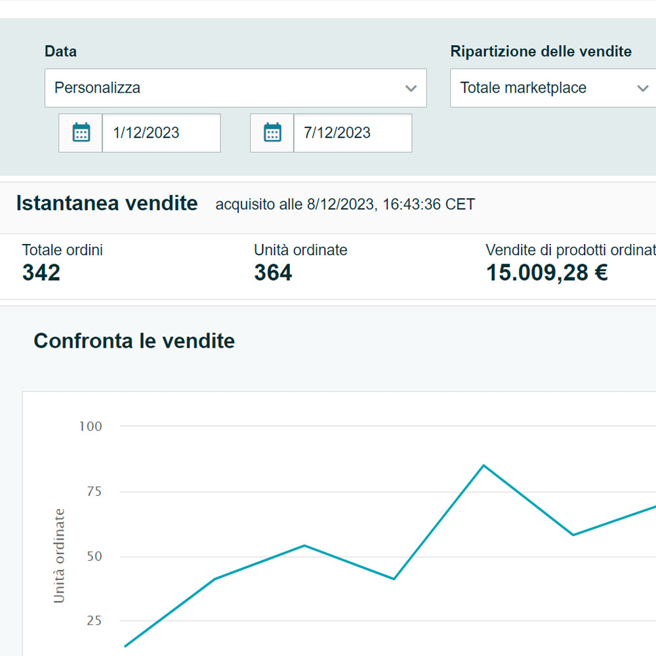Open the start date calendar picker icon

81,133
